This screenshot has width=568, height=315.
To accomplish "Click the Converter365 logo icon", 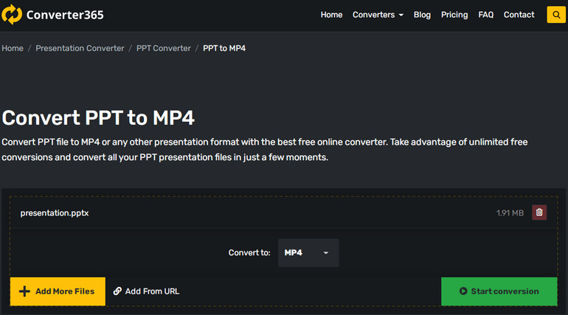I will pos(12,15).
